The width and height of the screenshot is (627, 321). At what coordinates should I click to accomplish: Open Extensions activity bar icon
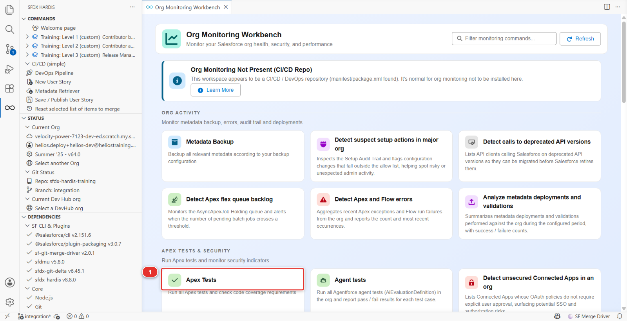(x=10, y=88)
